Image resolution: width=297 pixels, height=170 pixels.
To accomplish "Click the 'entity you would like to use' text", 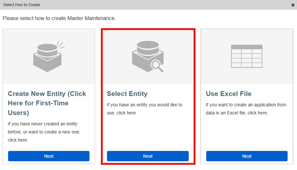I will (x=145, y=109).
